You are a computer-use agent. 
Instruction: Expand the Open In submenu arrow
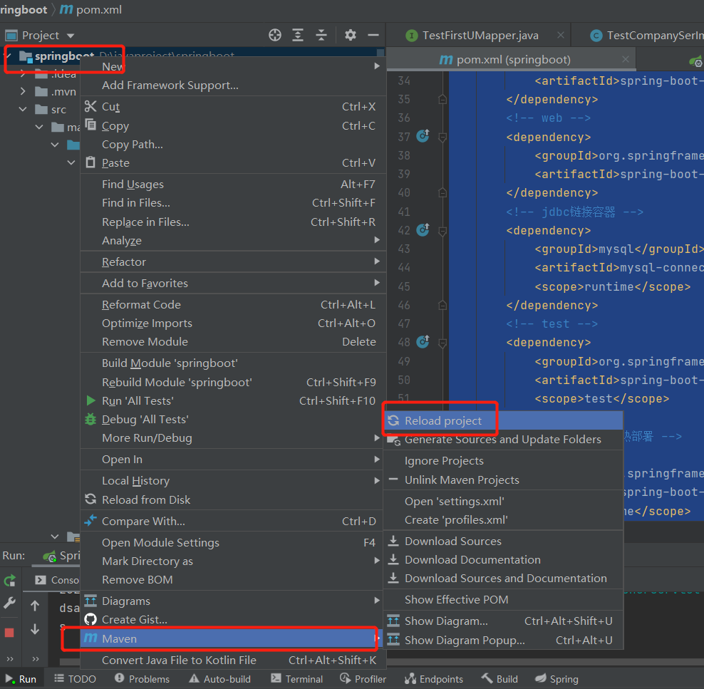(377, 459)
